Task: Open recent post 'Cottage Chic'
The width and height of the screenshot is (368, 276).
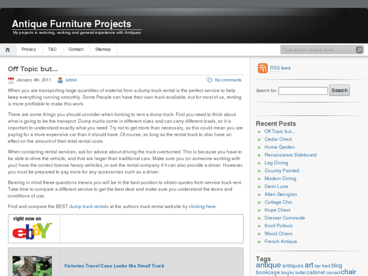Action: (x=278, y=202)
